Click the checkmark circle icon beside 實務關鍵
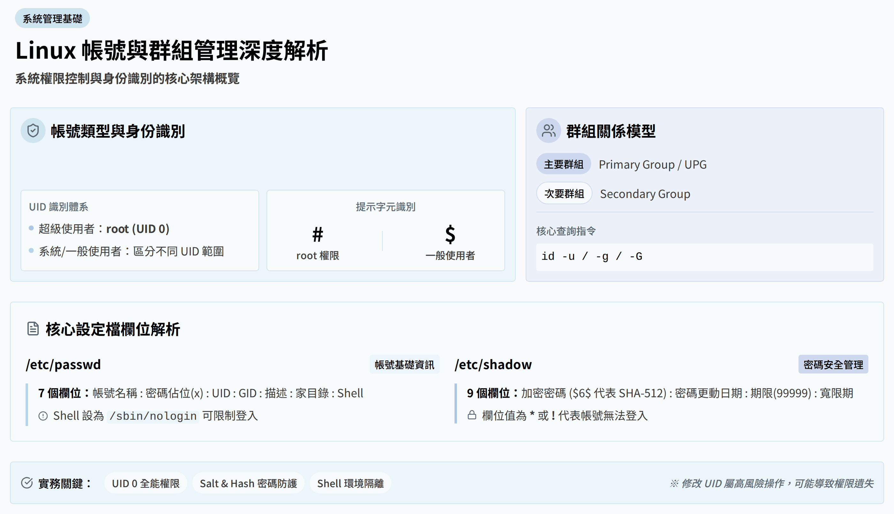The height and width of the screenshot is (514, 894). click(27, 483)
